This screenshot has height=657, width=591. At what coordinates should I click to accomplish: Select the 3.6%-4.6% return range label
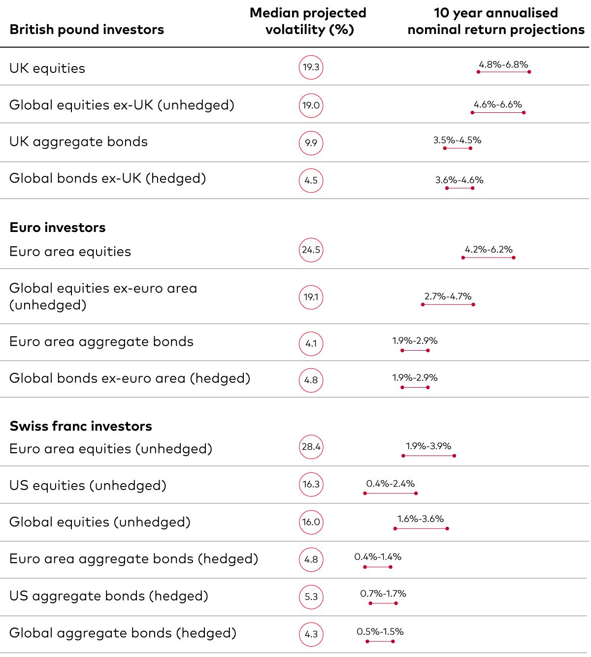click(459, 180)
